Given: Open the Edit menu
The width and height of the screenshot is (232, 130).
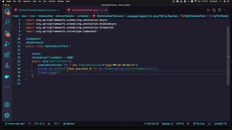Looking at the screenshot, I should 19,1.
